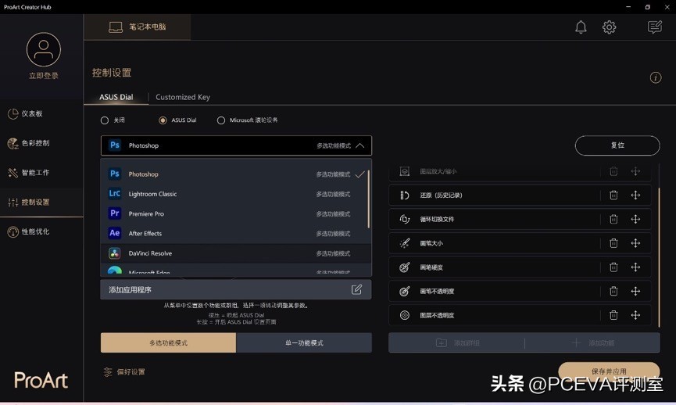Switch to the ASUS Dial tab
Screen dimensions: 676x405
[116, 97]
